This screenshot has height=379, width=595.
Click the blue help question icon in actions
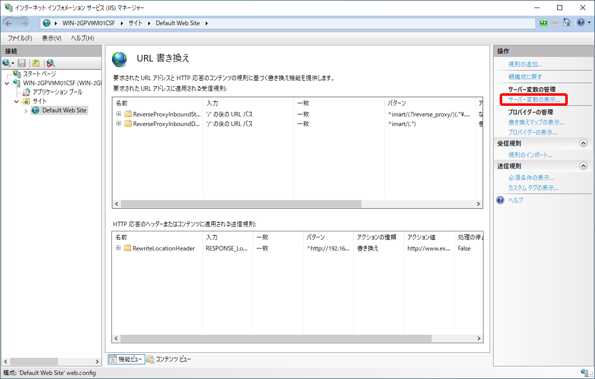point(500,200)
